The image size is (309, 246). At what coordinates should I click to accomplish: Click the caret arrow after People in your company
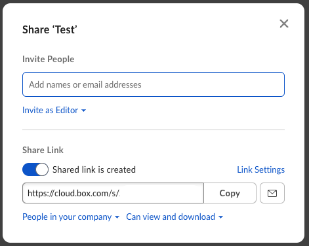click(117, 217)
